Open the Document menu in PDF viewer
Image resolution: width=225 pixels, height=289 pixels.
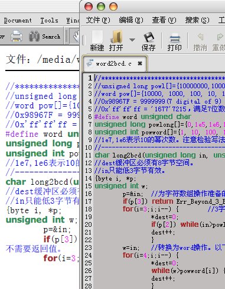(x=18, y=20)
